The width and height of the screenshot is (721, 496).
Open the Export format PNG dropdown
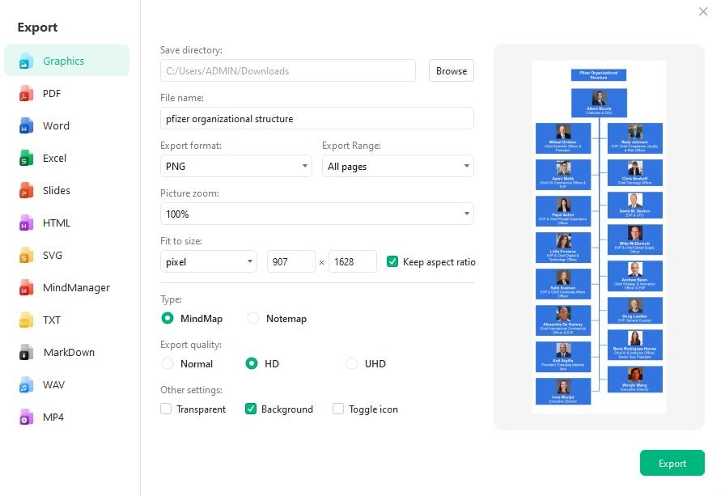click(x=236, y=166)
